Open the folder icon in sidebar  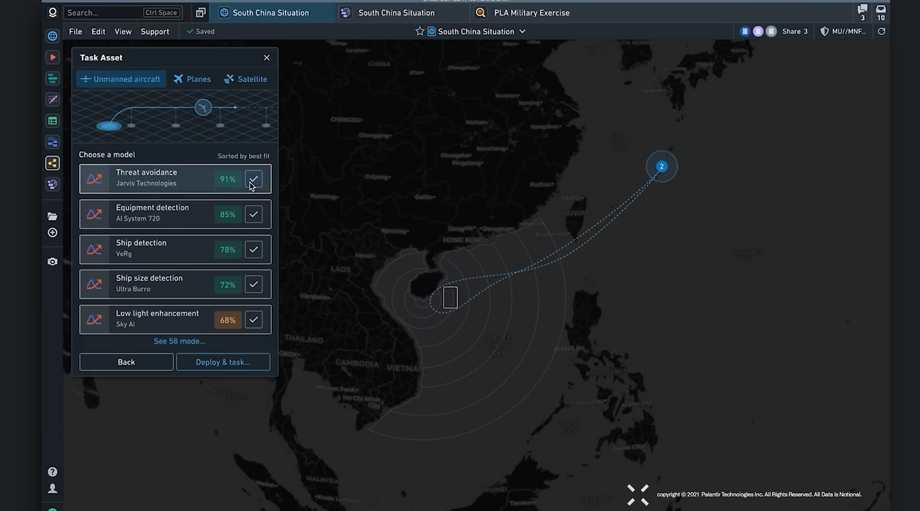(x=52, y=216)
